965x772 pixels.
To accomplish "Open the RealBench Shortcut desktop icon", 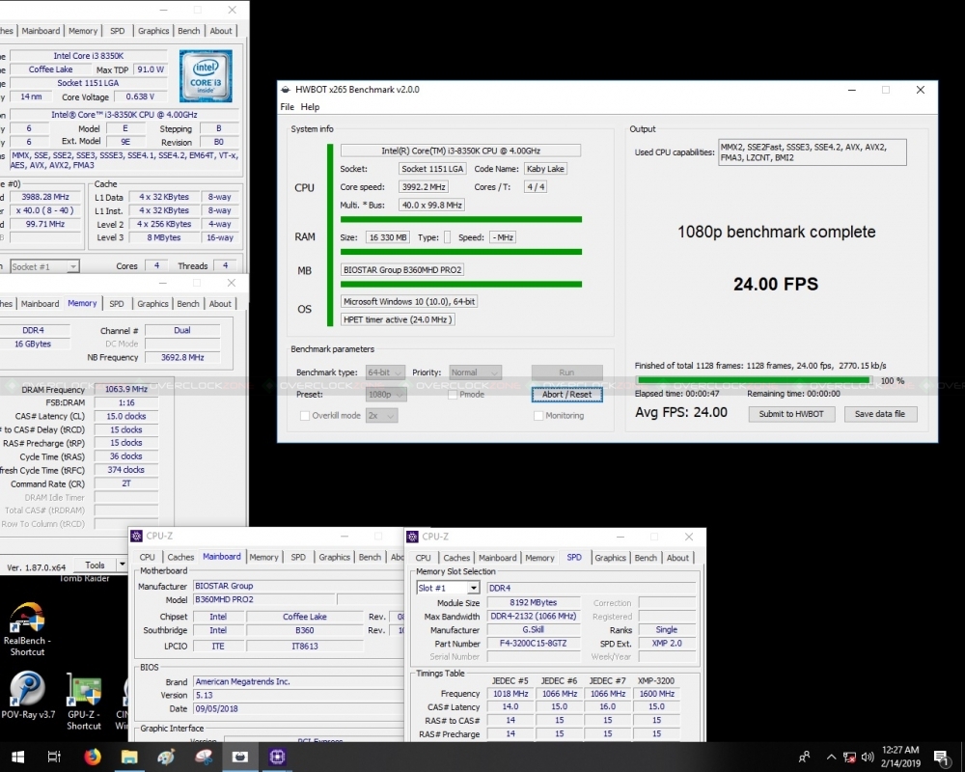I will [x=27, y=629].
